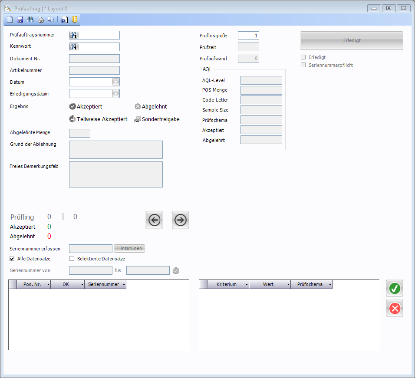The height and width of the screenshot is (378, 415).
Task: Click the Code-Letter field
Action: (x=261, y=100)
